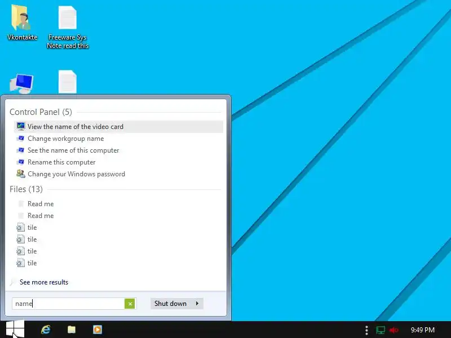Click the red muted volume icon
This screenshot has height=338, width=451.
[x=393, y=330]
